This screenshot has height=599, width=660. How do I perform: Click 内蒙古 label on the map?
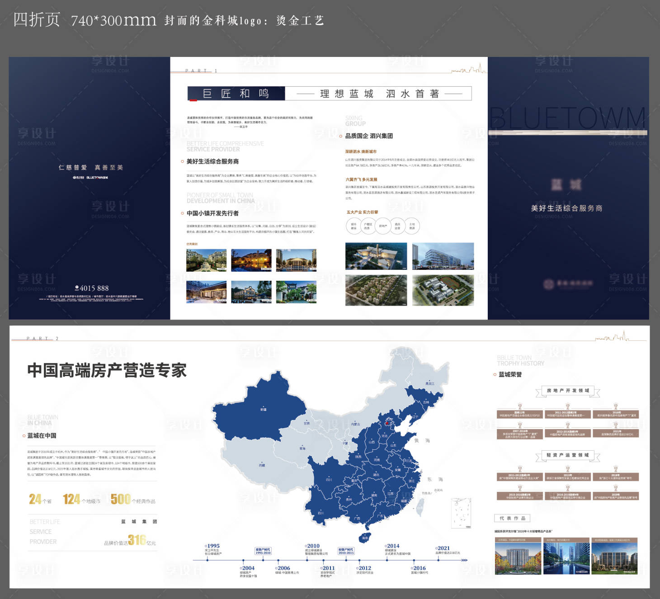coord(355,424)
